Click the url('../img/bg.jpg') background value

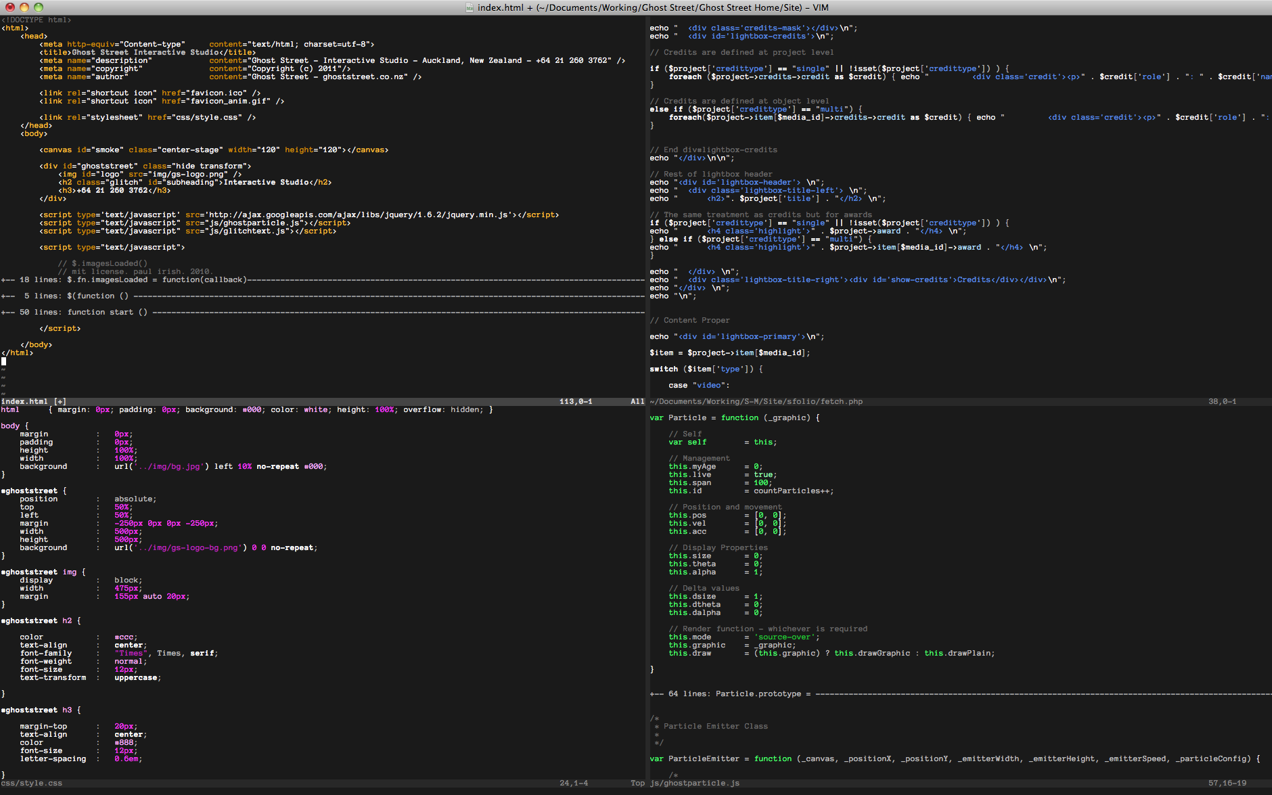[162, 466]
